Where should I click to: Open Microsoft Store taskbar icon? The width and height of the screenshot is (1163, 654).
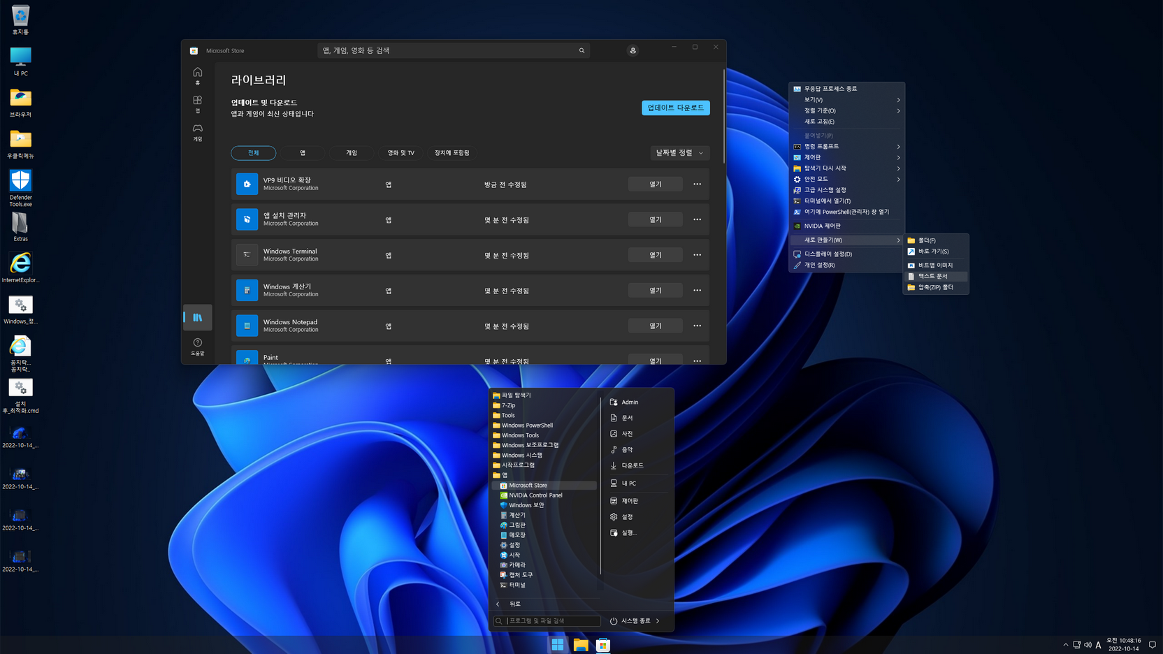(603, 645)
